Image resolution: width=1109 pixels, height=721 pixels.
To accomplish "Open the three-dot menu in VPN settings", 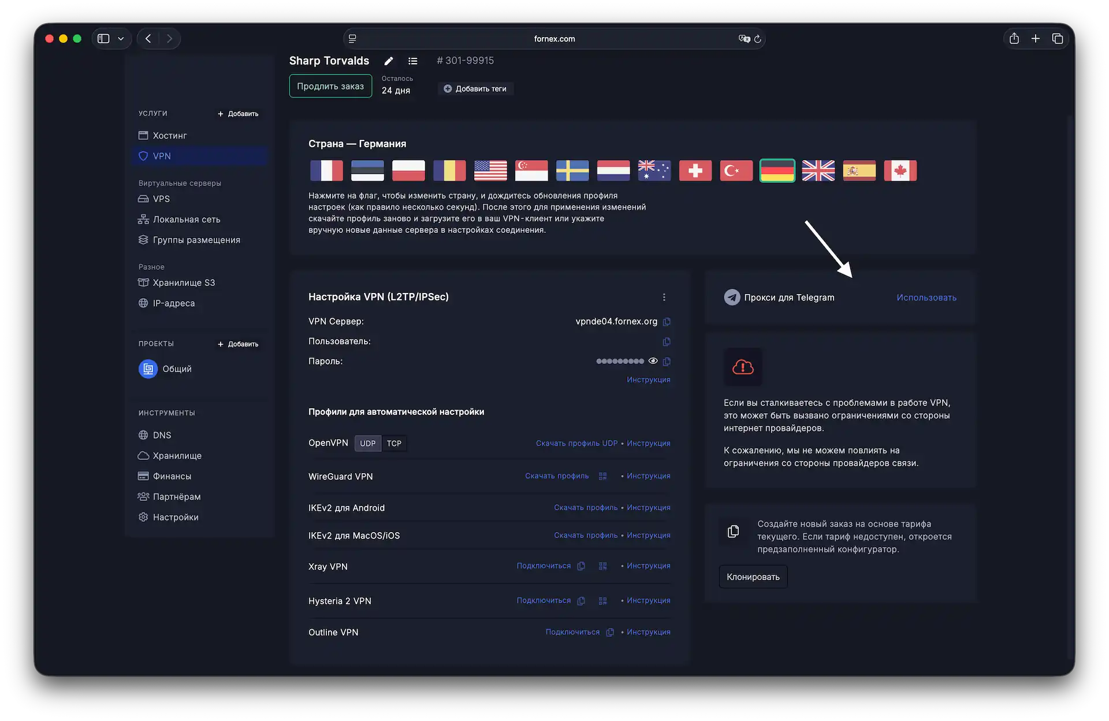I will coord(664,297).
